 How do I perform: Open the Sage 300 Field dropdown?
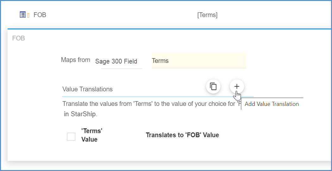point(116,61)
